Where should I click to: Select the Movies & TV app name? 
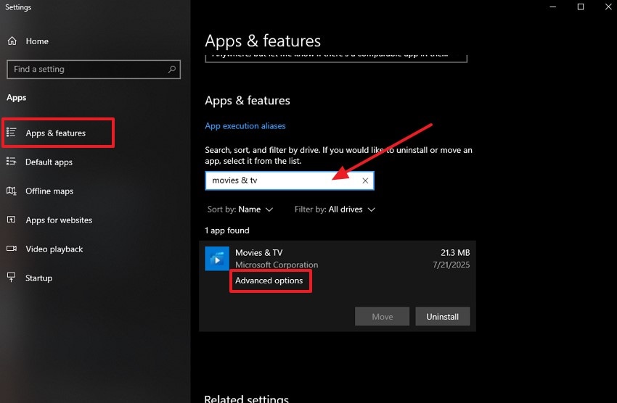259,252
